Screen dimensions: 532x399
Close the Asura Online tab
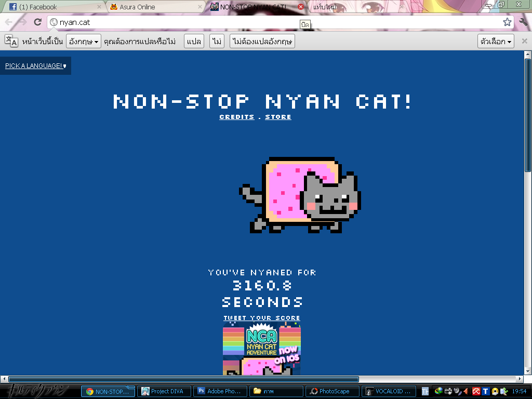[200, 7]
